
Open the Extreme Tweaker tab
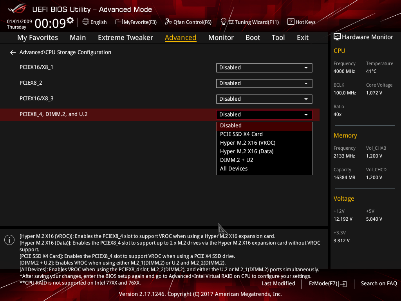point(125,38)
